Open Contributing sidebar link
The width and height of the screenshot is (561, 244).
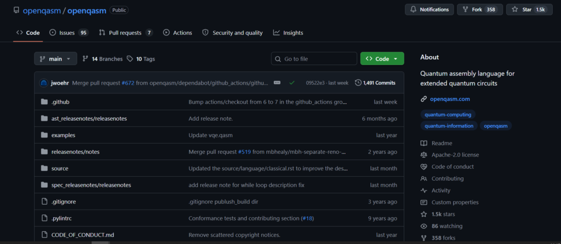tap(442, 178)
